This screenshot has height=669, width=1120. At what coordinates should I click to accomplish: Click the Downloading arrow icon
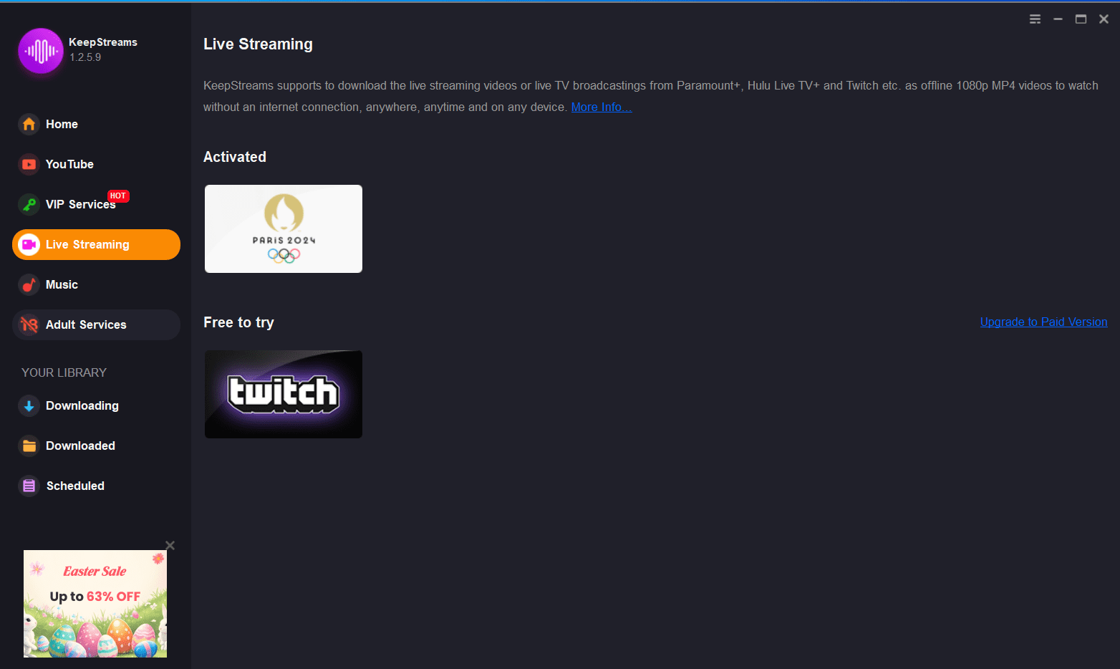click(x=29, y=405)
